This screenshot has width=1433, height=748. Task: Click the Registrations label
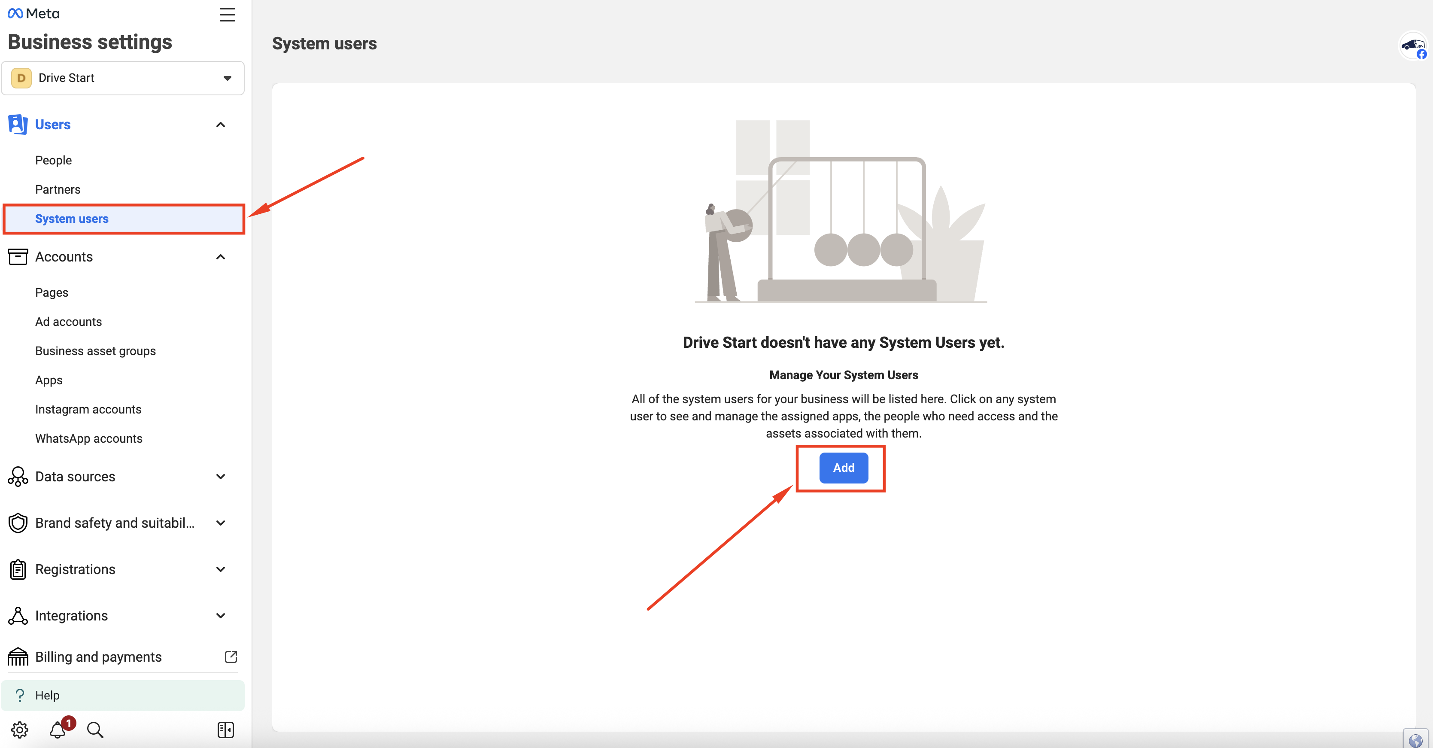[75, 569]
